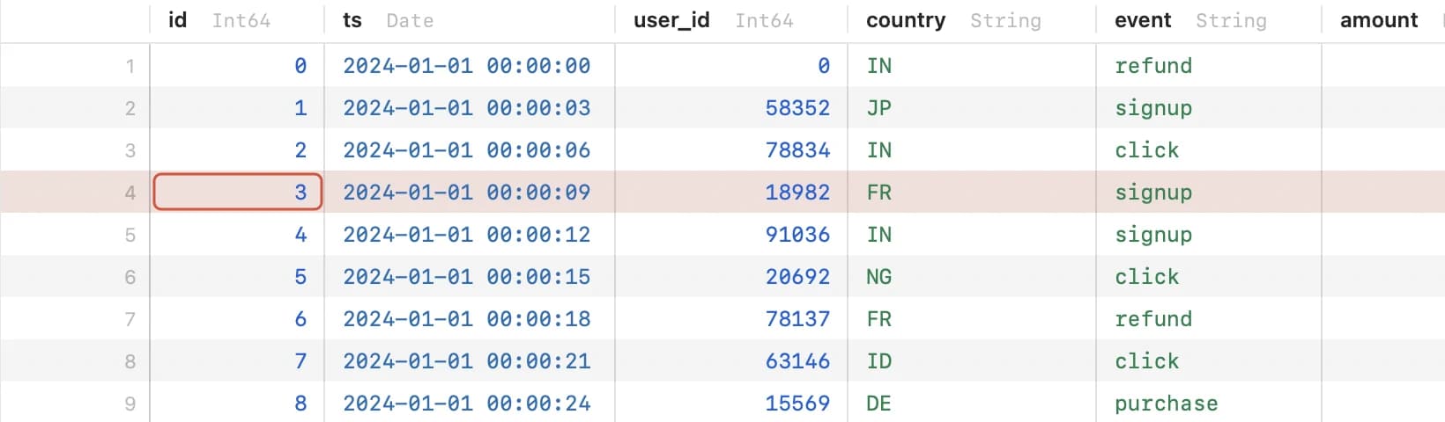Select row number 8

(x=130, y=361)
